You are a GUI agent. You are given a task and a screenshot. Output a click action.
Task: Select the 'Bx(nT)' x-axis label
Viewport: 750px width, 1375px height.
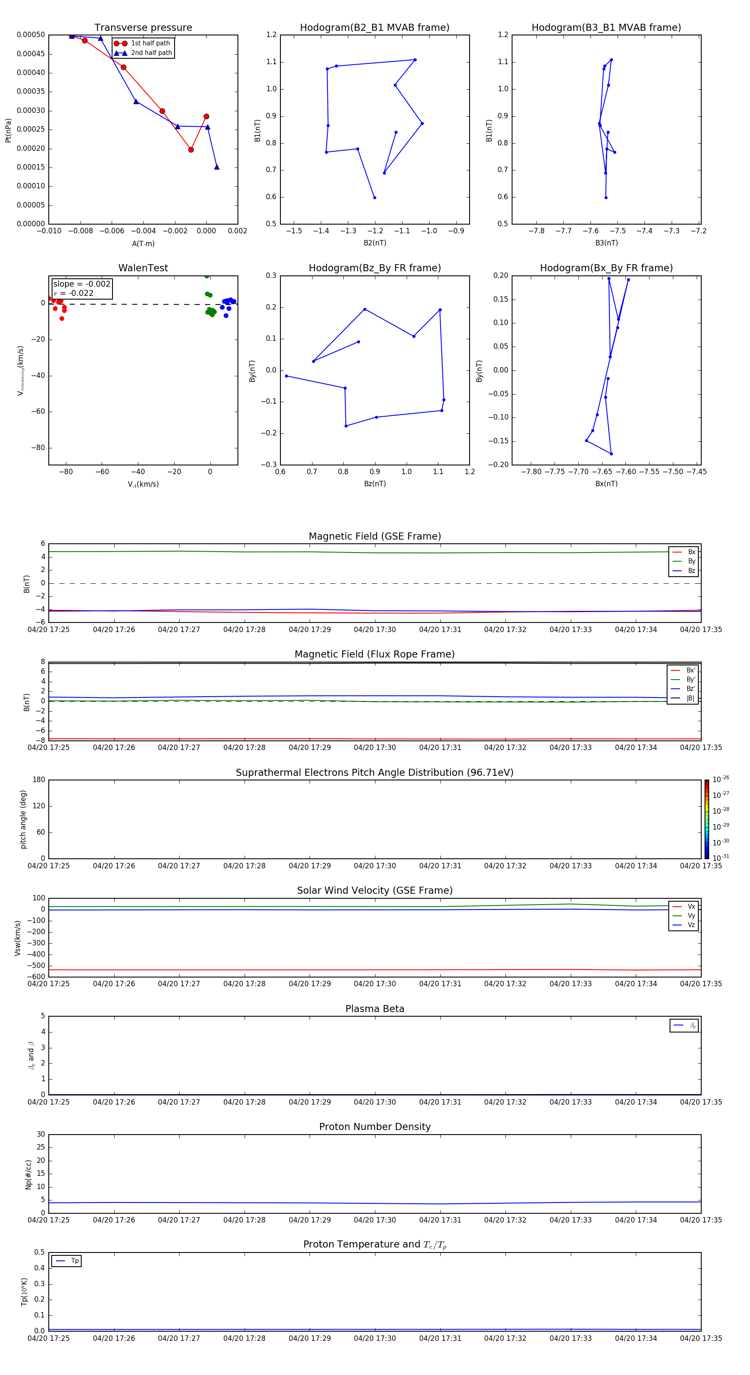coord(606,484)
